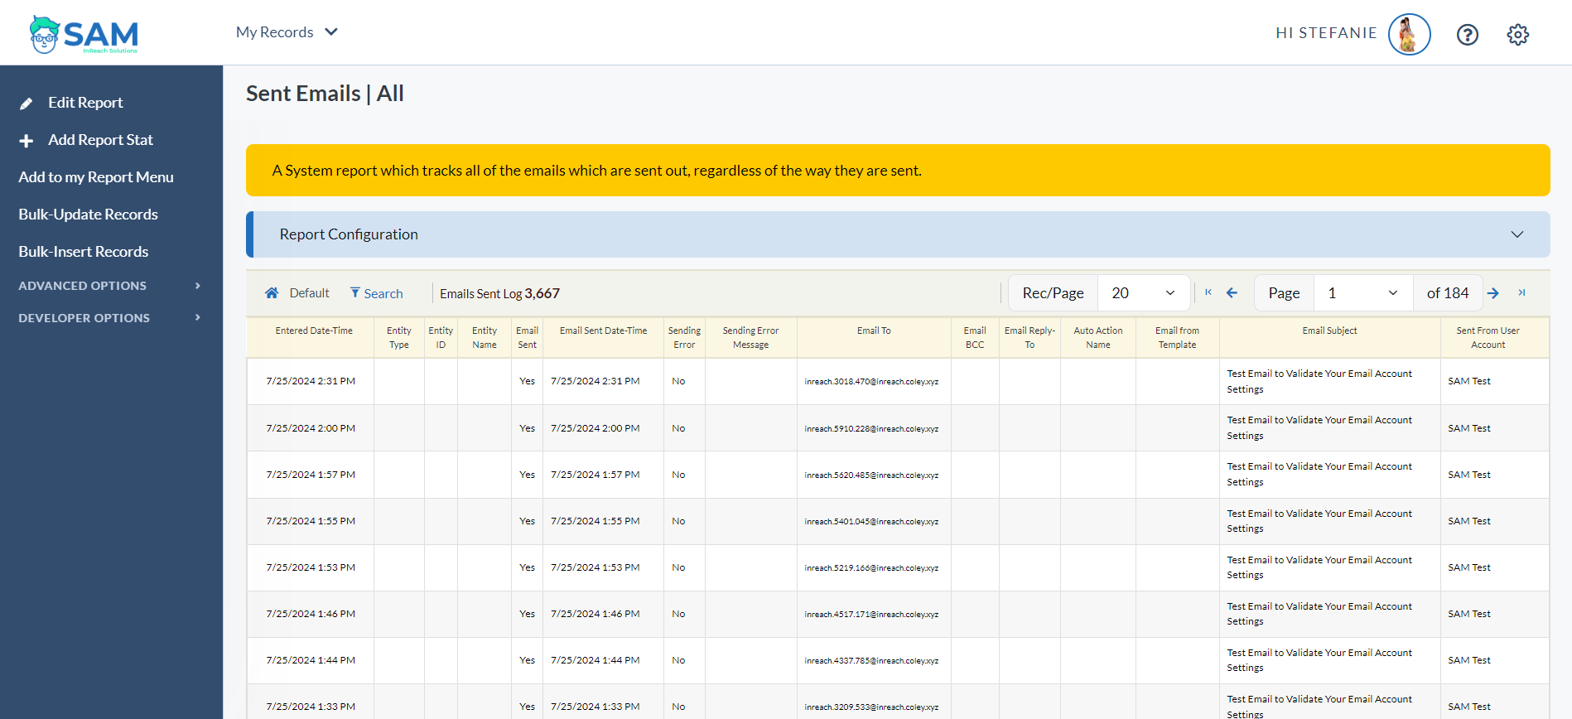Sort by Email To column header
This screenshot has width=1572, height=719.
[874, 331]
